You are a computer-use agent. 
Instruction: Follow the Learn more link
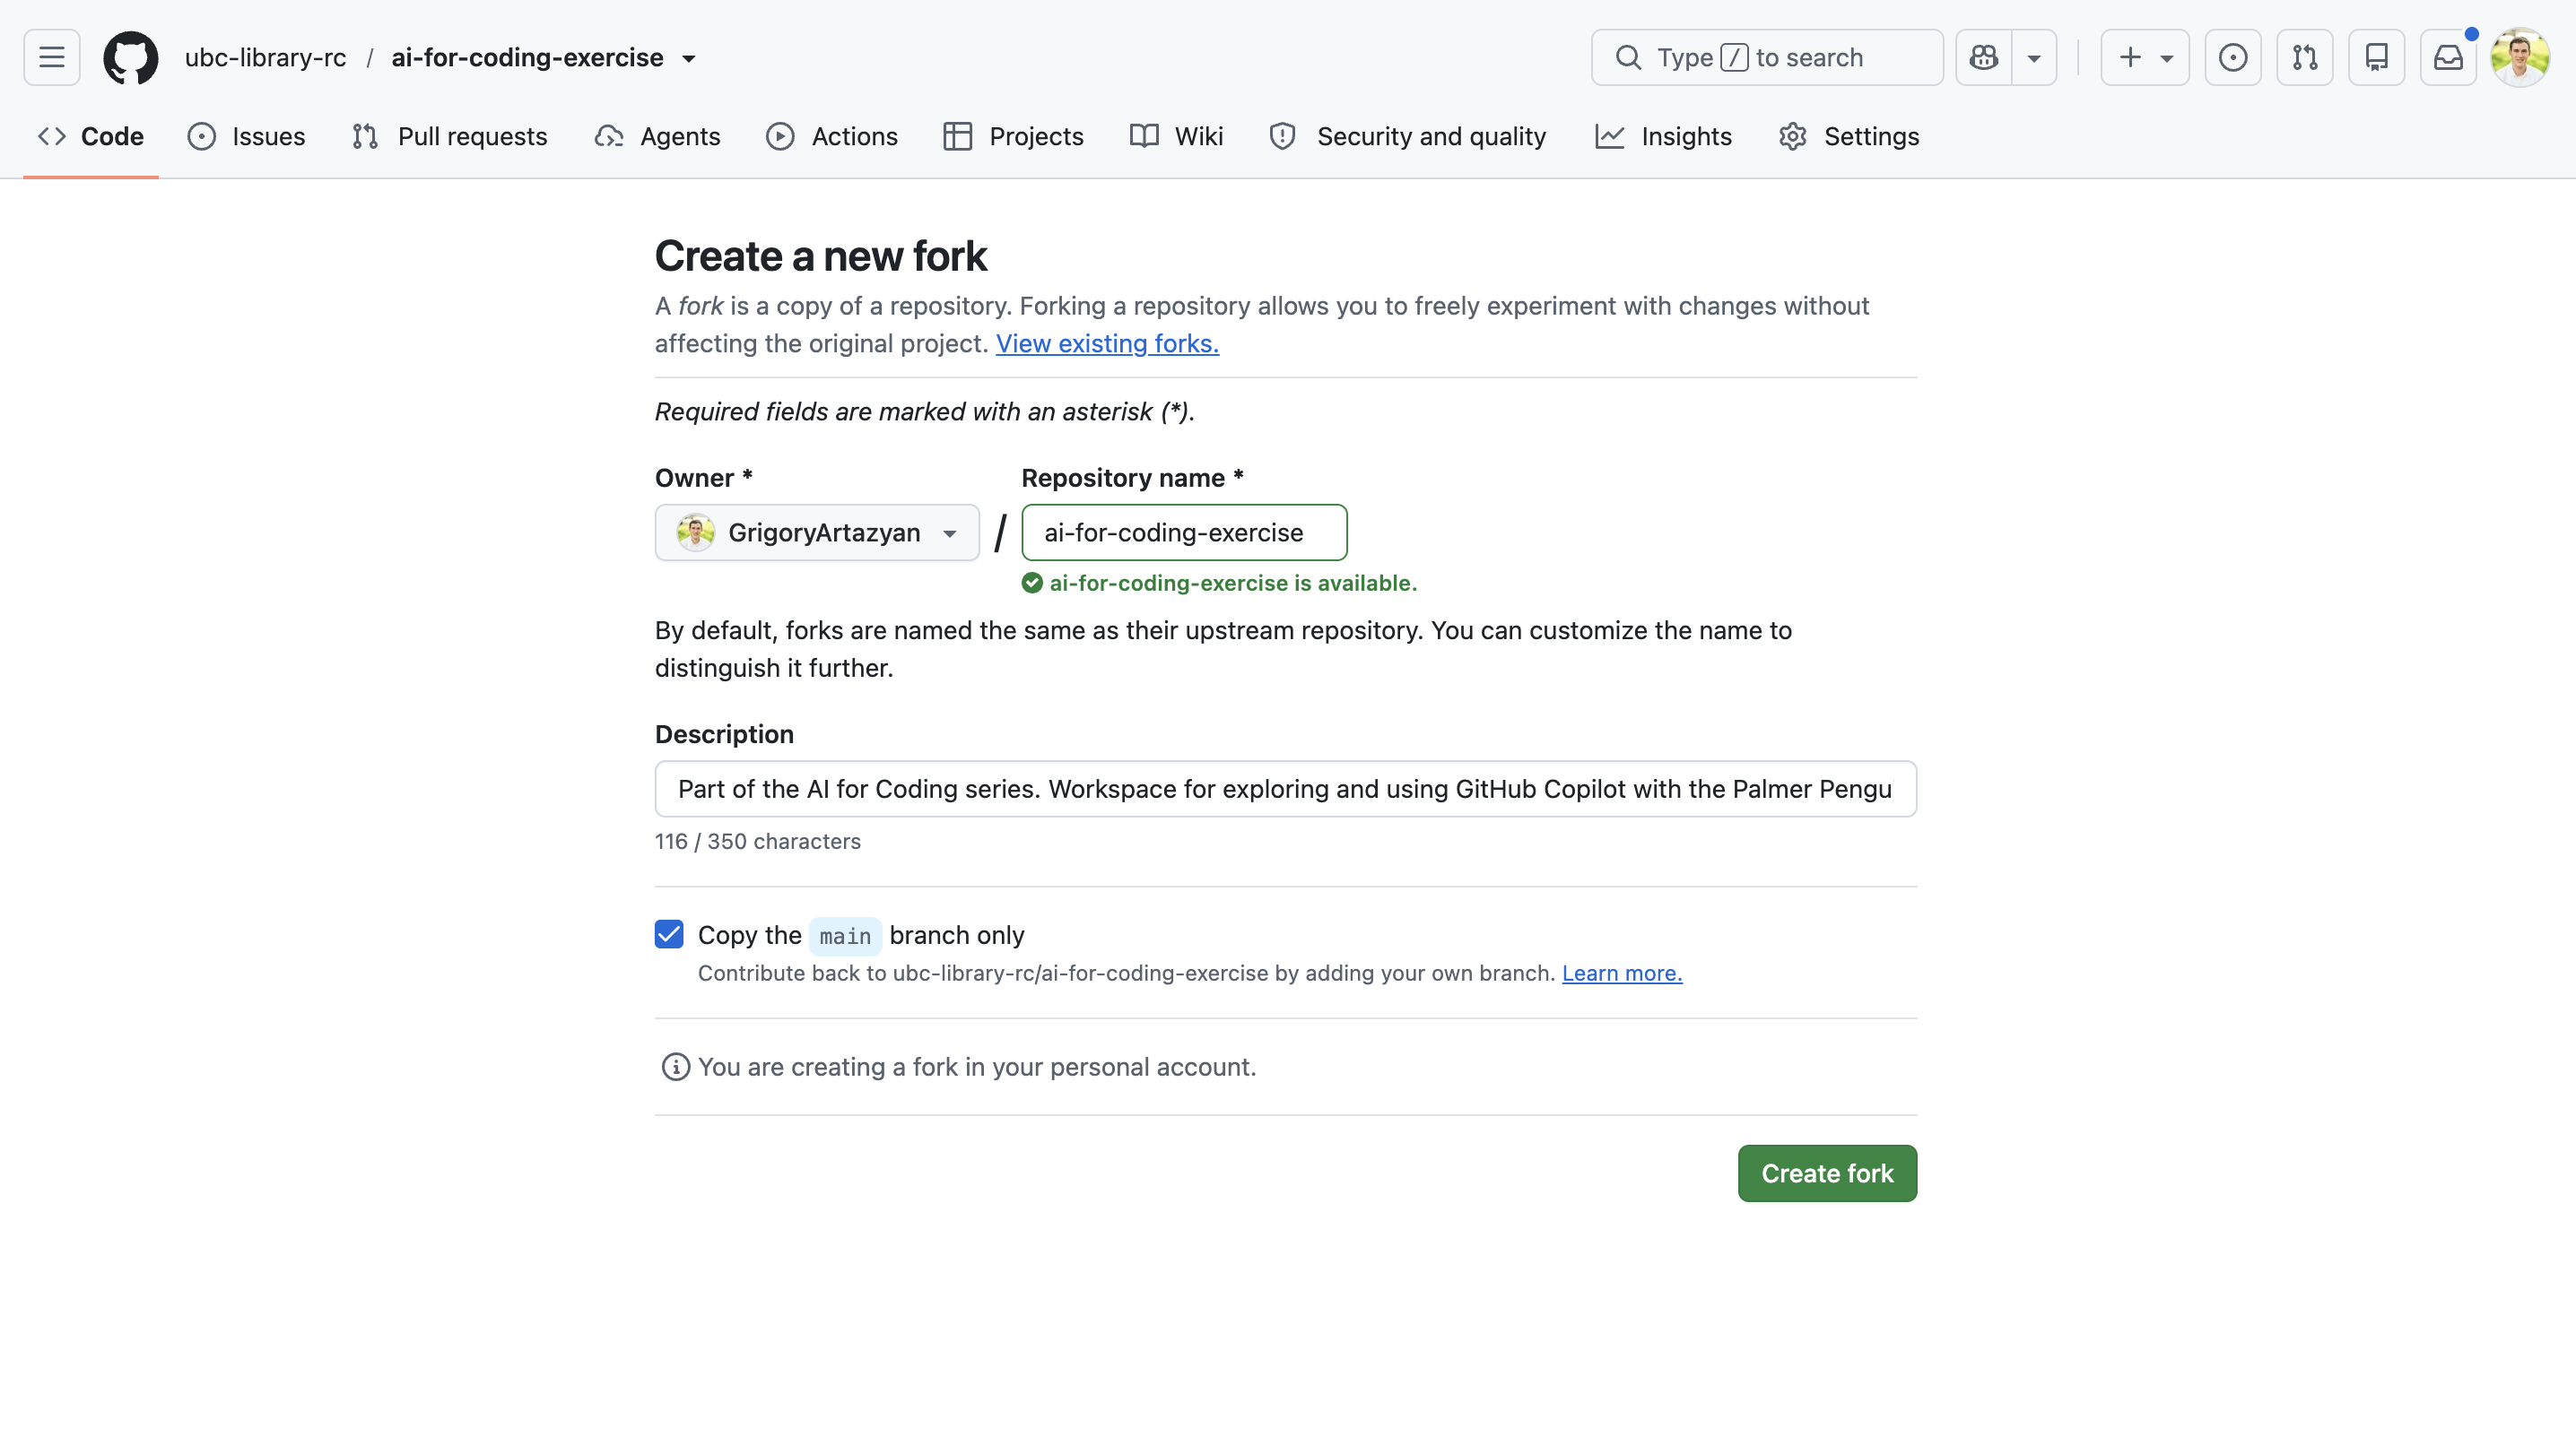tap(1622, 974)
